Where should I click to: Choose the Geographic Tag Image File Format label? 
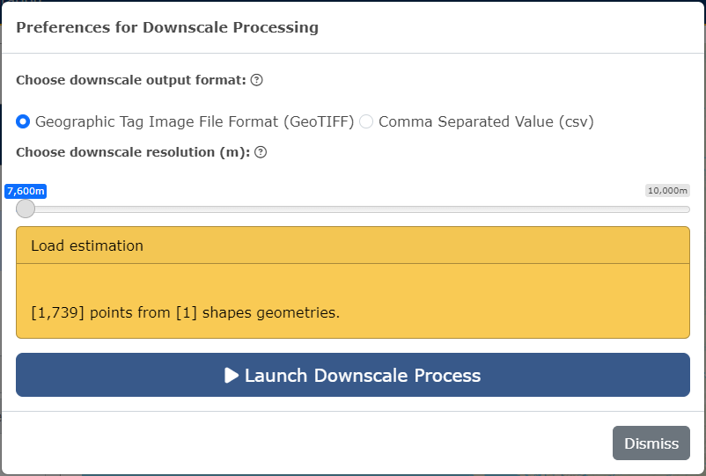point(195,121)
